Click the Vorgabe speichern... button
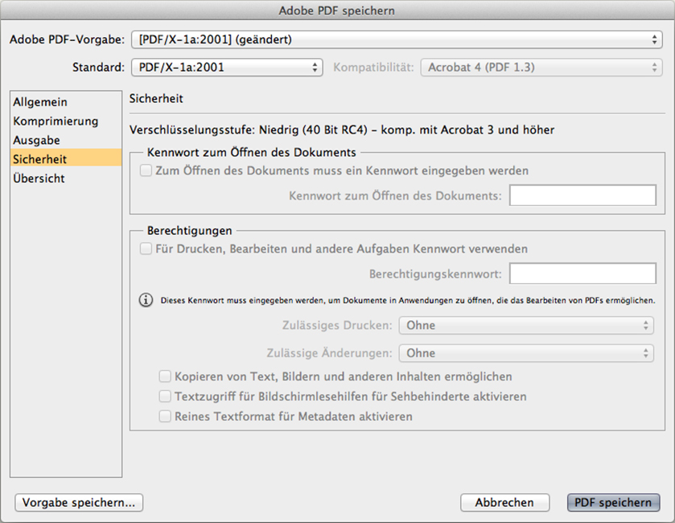The width and height of the screenshot is (675, 523). click(x=79, y=503)
